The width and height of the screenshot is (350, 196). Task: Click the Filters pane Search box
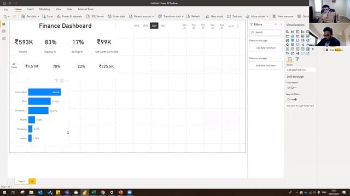click(266, 33)
